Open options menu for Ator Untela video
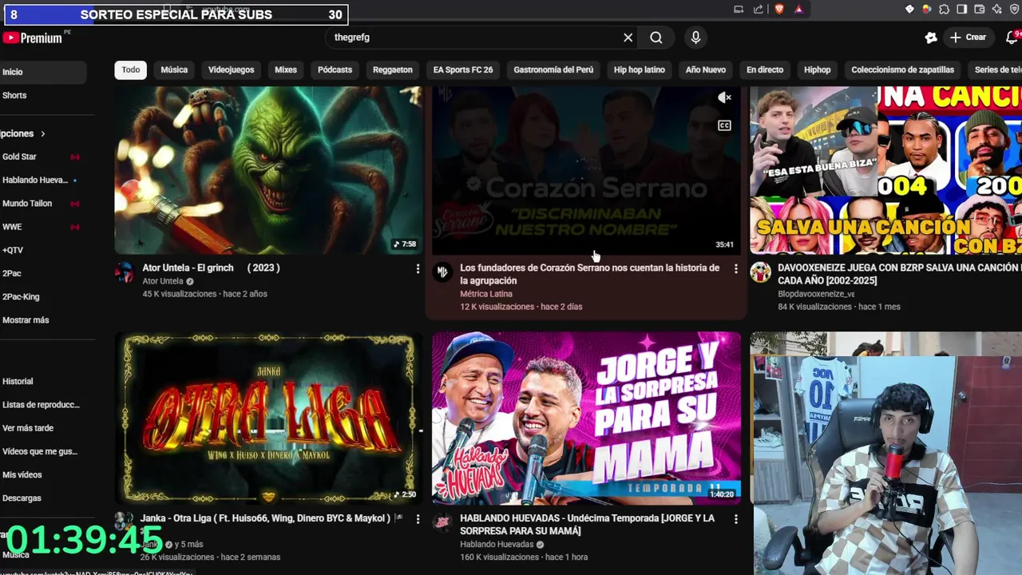Image resolution: width=1022 pixels, height=575 pixels. click(x=418, y=269)
